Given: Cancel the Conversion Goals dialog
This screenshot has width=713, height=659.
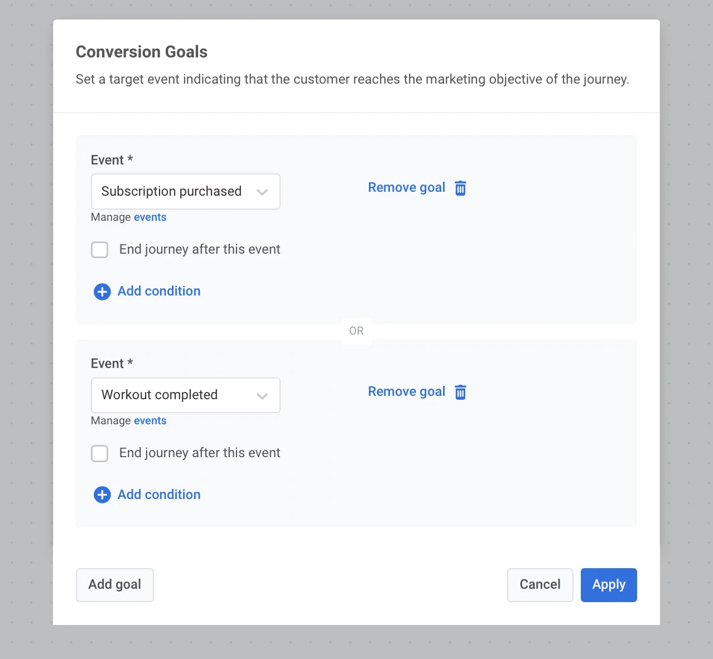Looking at the screenshot, I should 539,585.
